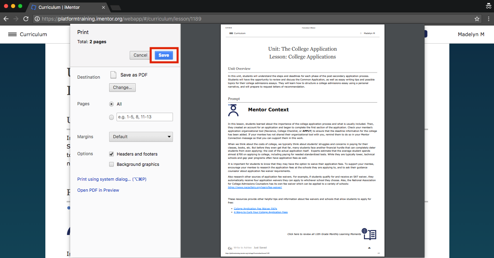Image resolution: width=494 pixels, height=258 pixels.
Task: Open PDF in Preview
Action: 98,190
